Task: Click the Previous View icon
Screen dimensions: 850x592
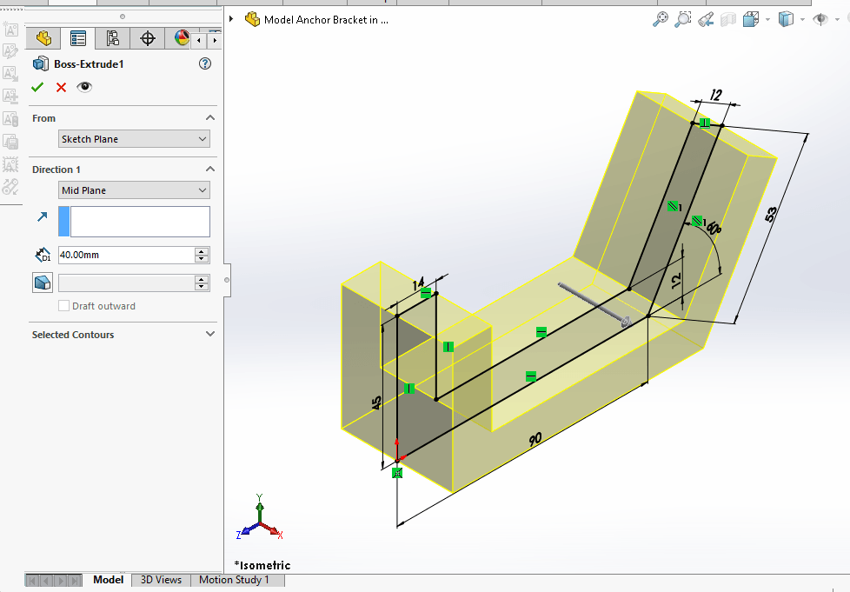Action: pos(705,18)
